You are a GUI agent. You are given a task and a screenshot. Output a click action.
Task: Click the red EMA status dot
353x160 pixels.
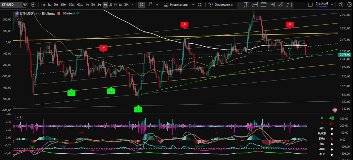point(332,139)
